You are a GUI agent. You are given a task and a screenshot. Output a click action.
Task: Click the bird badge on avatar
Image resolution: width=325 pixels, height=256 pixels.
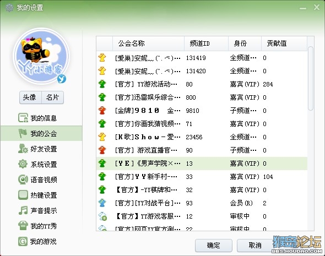pos(62,79)
